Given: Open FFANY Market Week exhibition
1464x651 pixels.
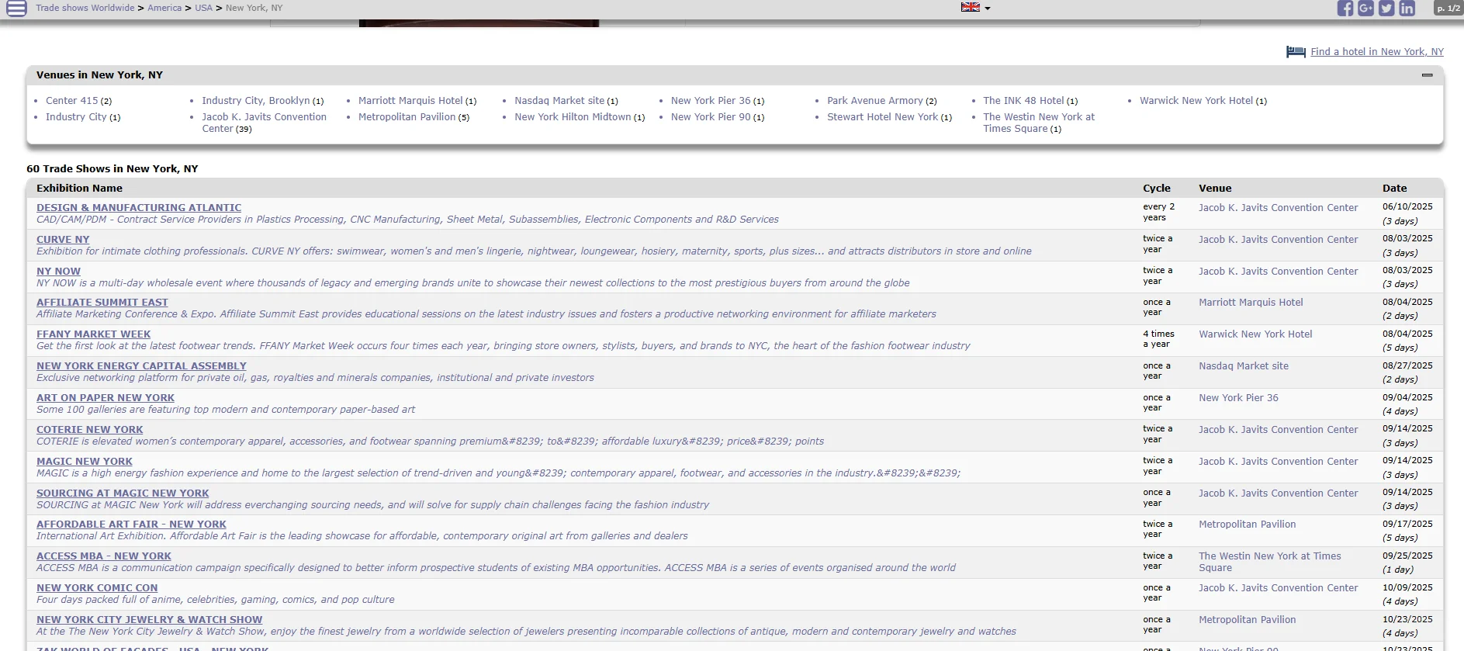Looking at the screenshot, I should 94,334.
